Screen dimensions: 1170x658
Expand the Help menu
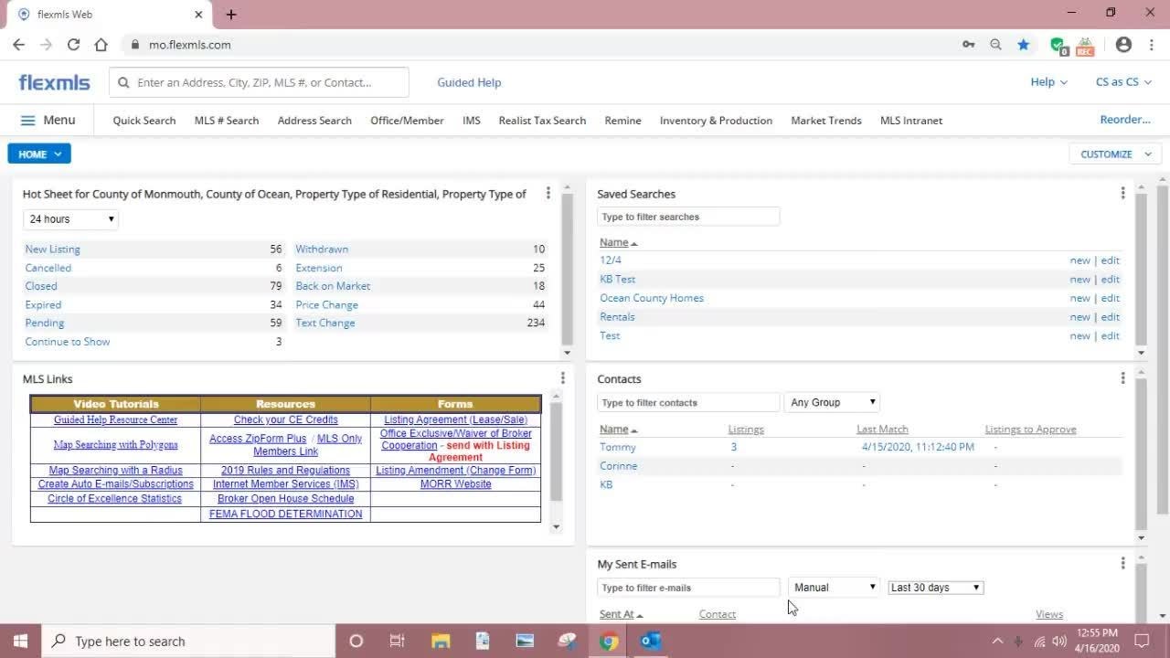click(x=1048, y=82)
